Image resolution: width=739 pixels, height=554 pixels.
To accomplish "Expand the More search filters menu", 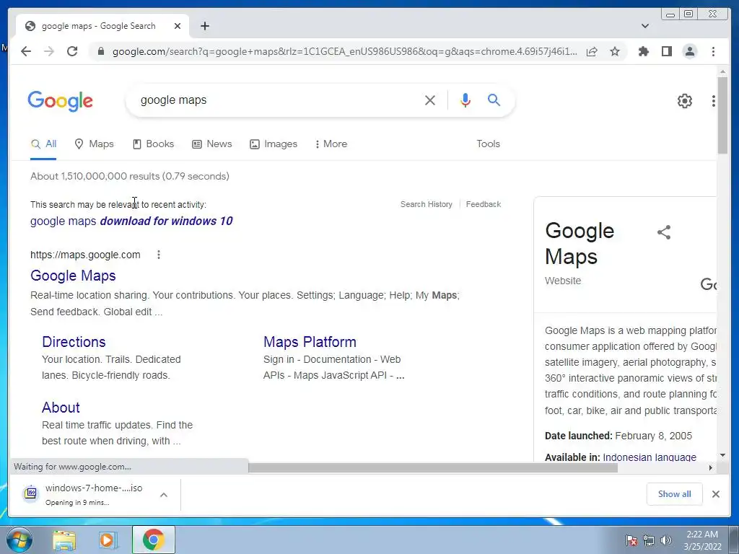I will 331,144.
